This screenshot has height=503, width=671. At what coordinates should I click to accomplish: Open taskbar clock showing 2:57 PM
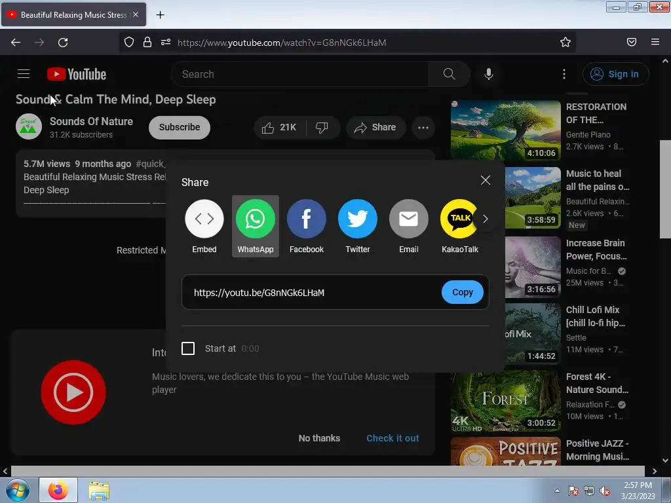coord(638,491)
